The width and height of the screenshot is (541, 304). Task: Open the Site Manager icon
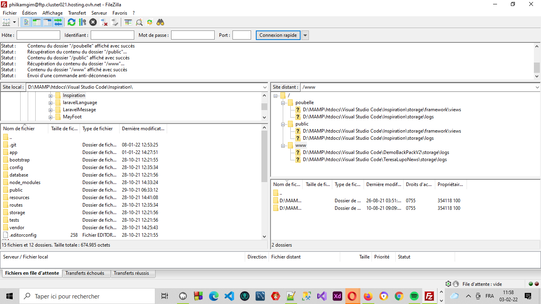click(6, 22)
